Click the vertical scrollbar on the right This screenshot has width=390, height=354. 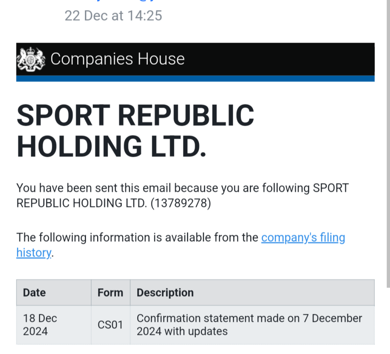388,142
